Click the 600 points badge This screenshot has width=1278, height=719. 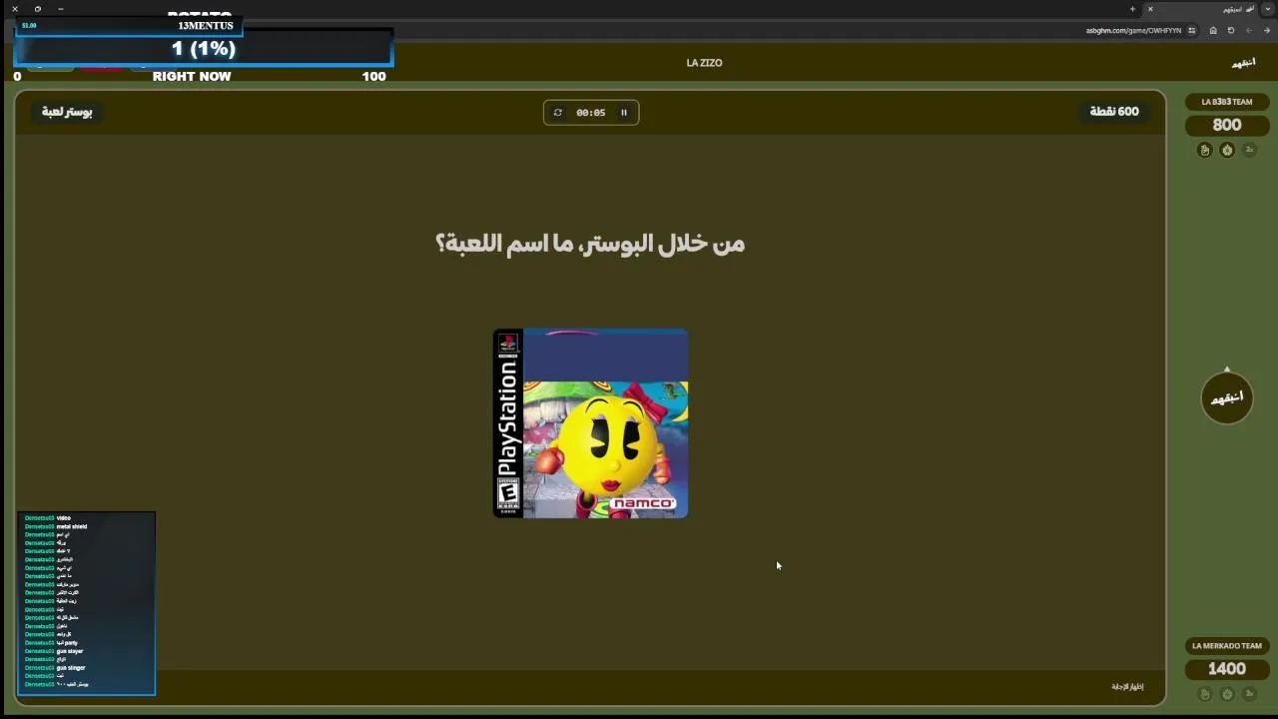click(1114, 112)
